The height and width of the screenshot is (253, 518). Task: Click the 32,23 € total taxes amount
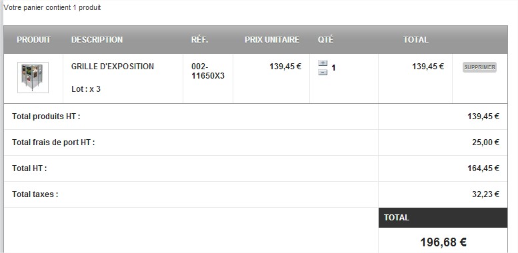click(x=485, y=194)
